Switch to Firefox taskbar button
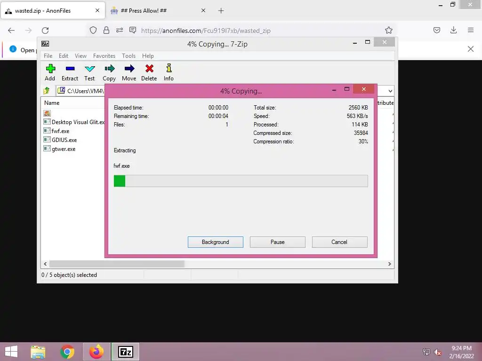This screenshot has width=482, height=361. pos(96,352)
